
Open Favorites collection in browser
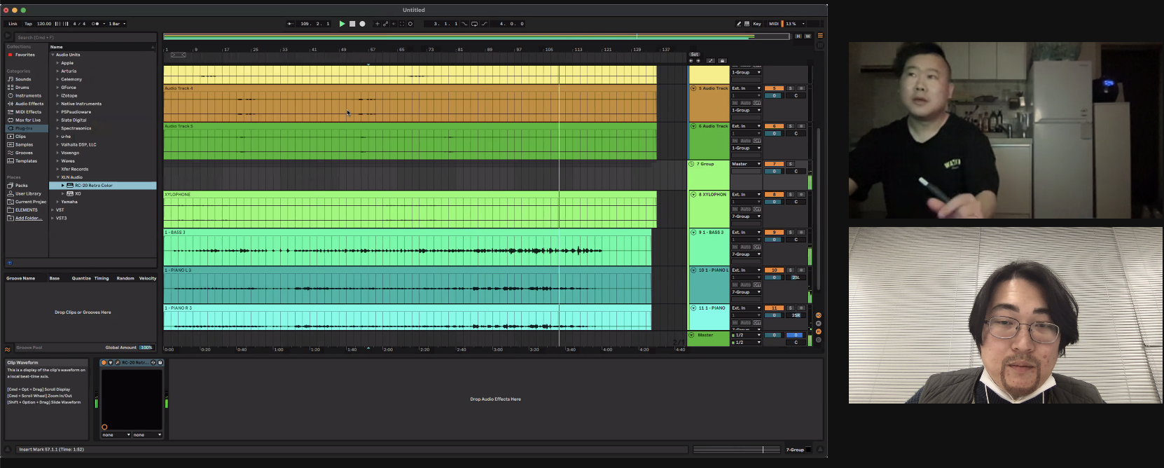coord(25,55)
